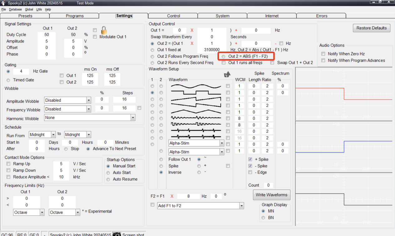Click the padlock icon in Signal Settings
The image size is (395, 236).
(104, 30)
